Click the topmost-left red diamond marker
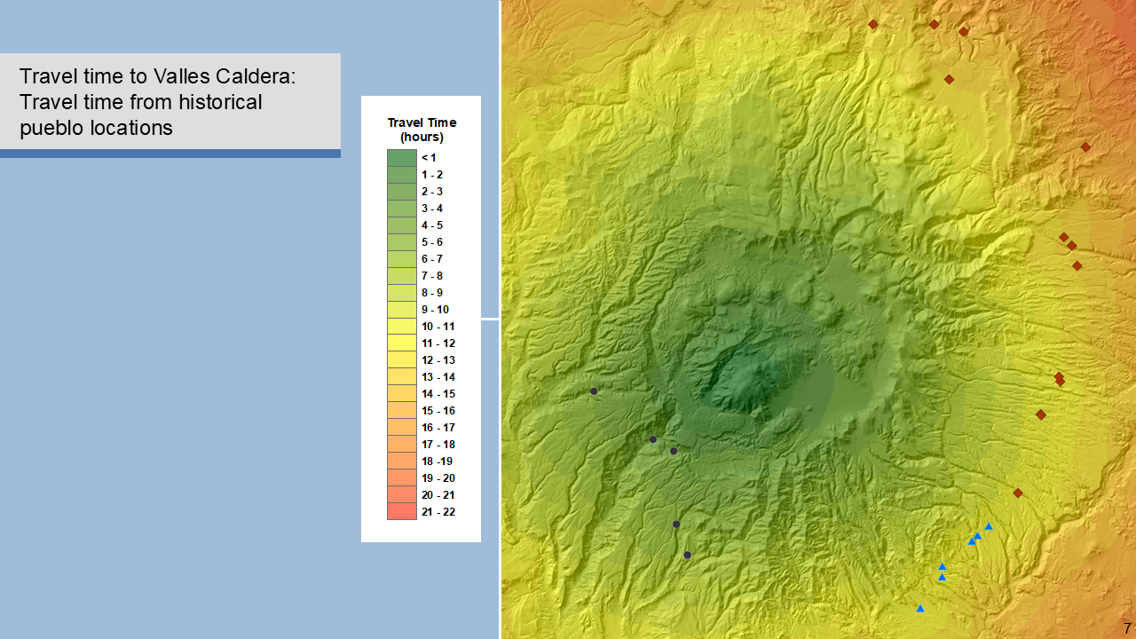The height and width of the screenshot is (639, 1136). (x=872, y=25)
